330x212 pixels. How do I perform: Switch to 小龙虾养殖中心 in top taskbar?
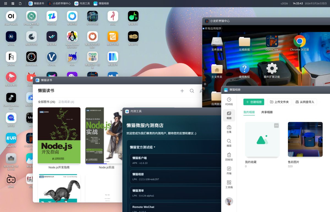tap(59, 4)
